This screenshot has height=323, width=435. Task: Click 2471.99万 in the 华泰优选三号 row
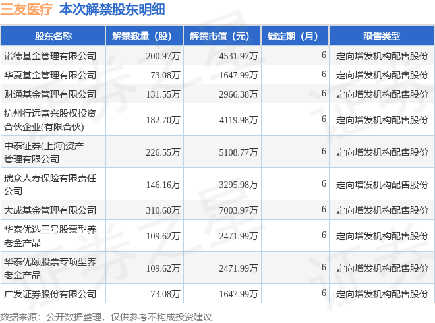pos(239,236)
